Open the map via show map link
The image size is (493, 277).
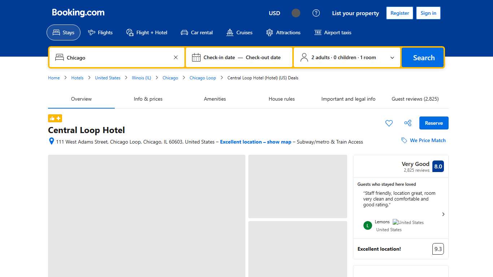[x=256, y=142]
